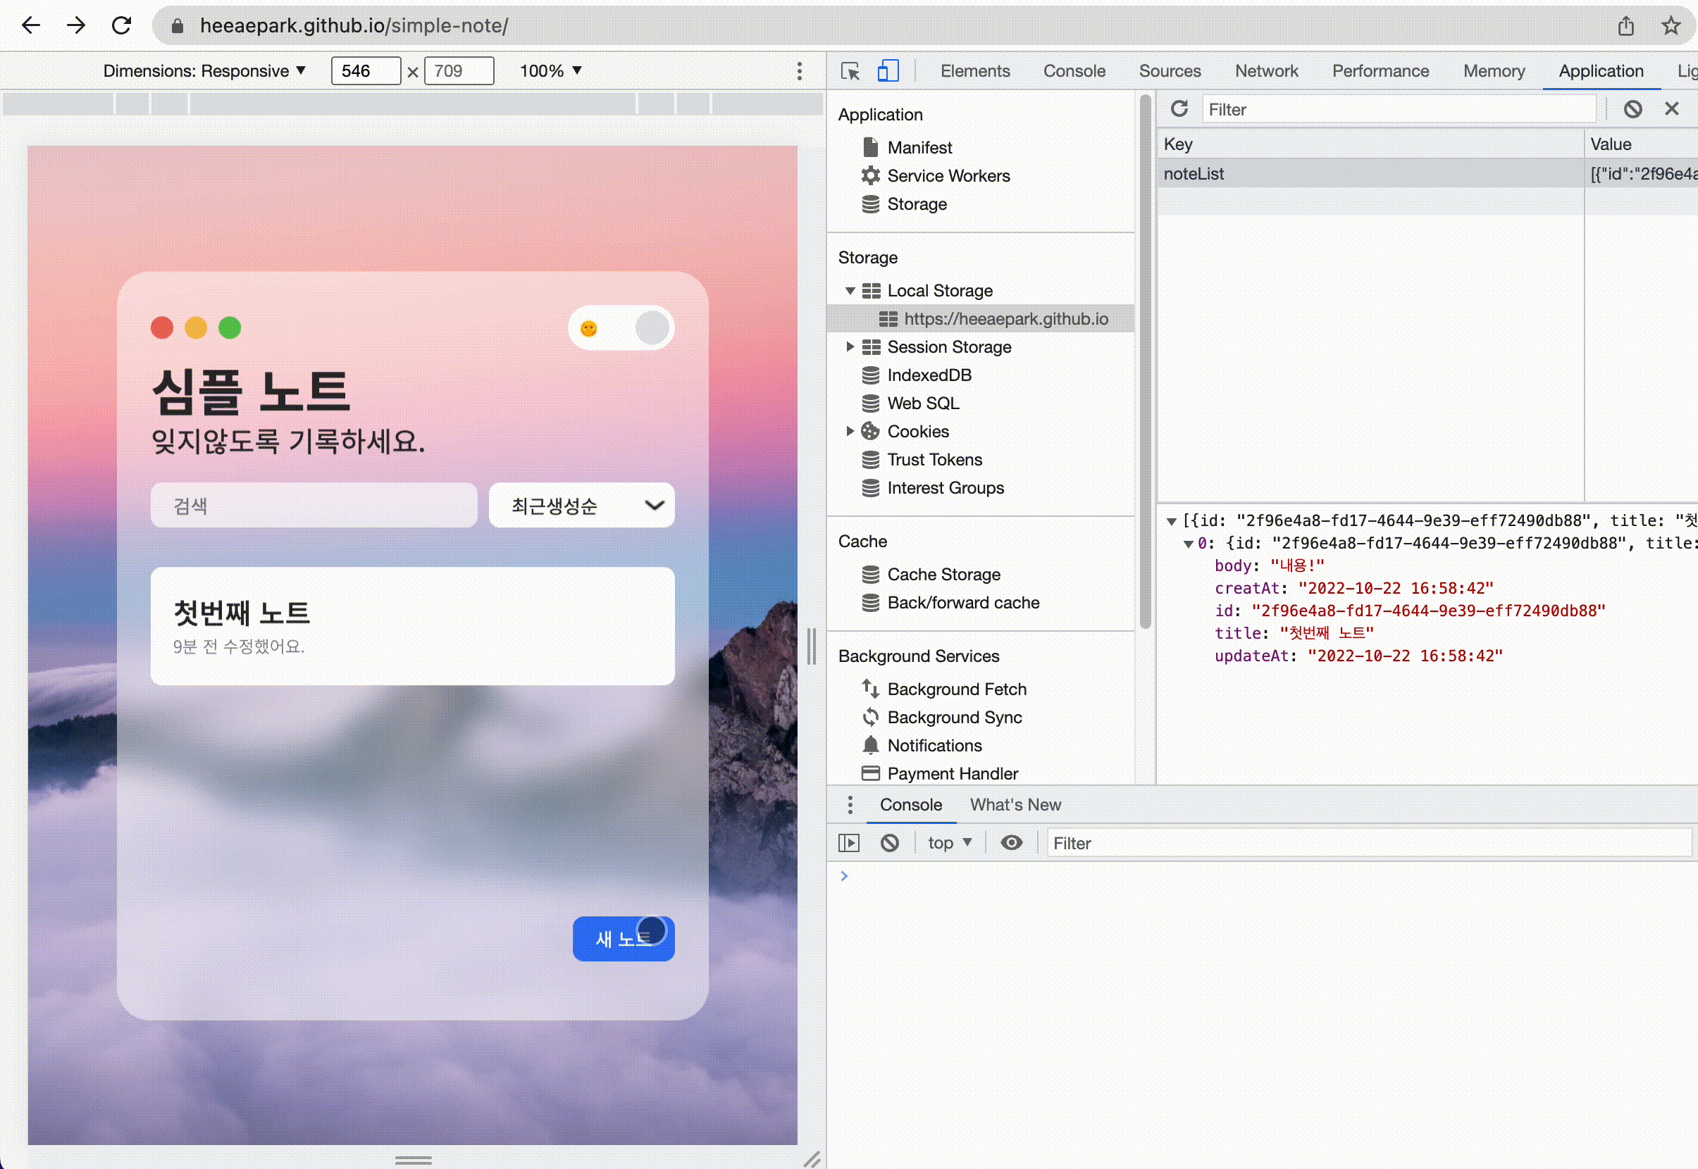This screenshot has height=1169, width=1698.
Task: Refresh the local storage table
Action: [x=1179, y=109]
